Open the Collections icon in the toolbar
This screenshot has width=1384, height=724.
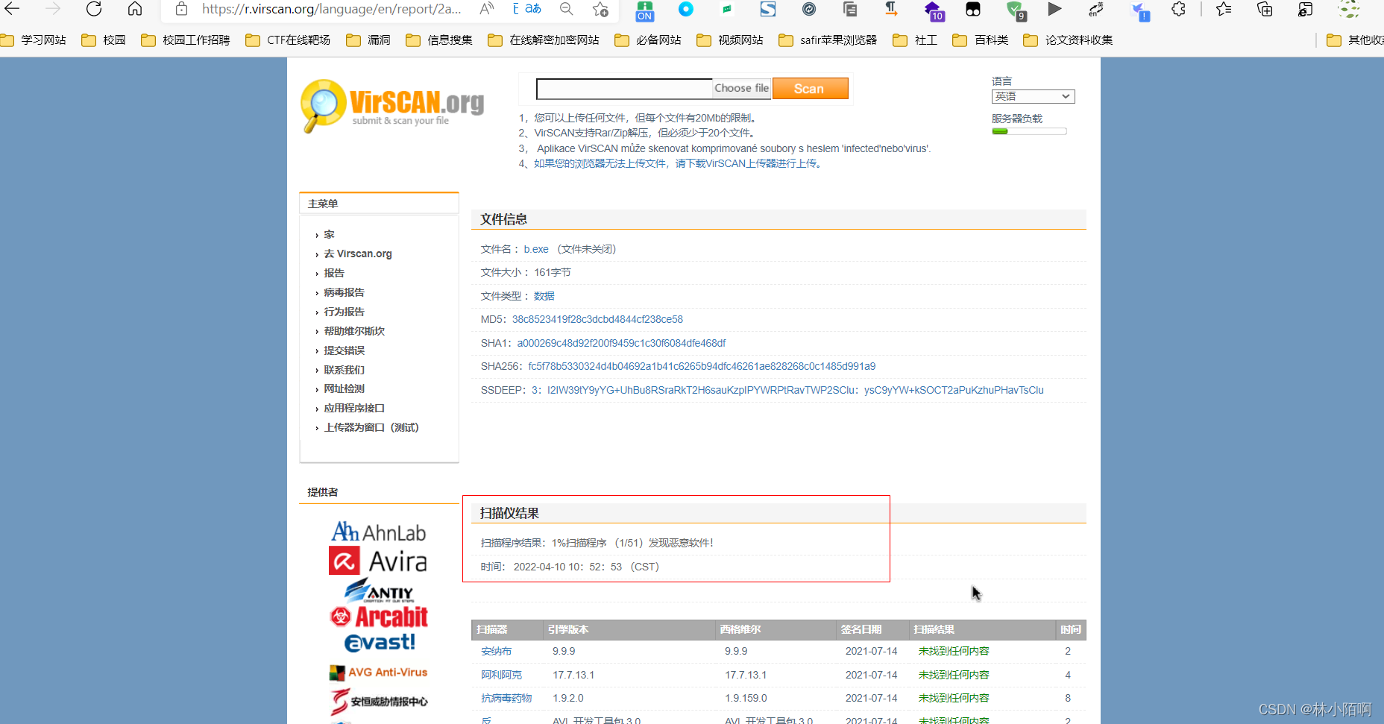point(1265,9)
